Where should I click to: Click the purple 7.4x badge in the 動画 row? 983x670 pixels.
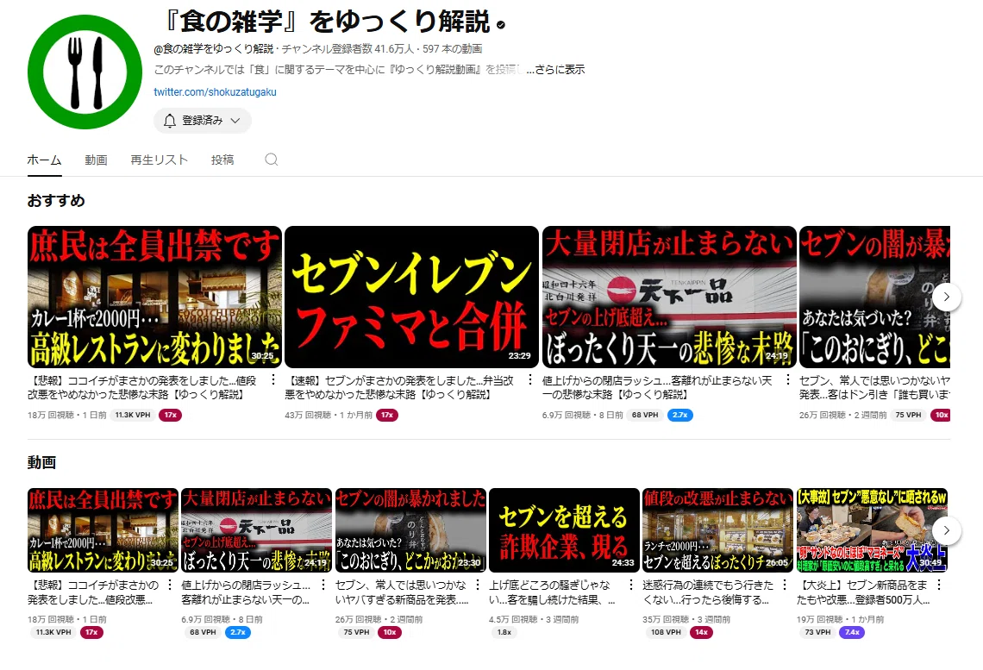852,632
